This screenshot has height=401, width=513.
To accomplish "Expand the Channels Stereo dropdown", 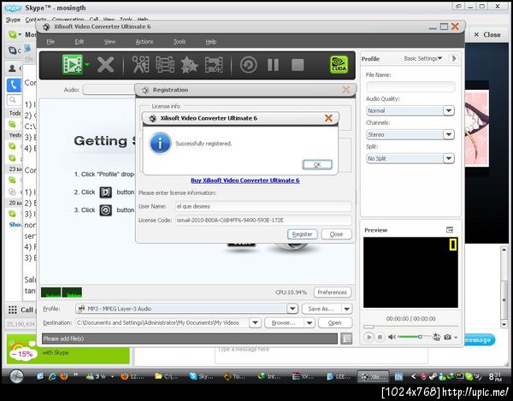I will tap(449, 134).
